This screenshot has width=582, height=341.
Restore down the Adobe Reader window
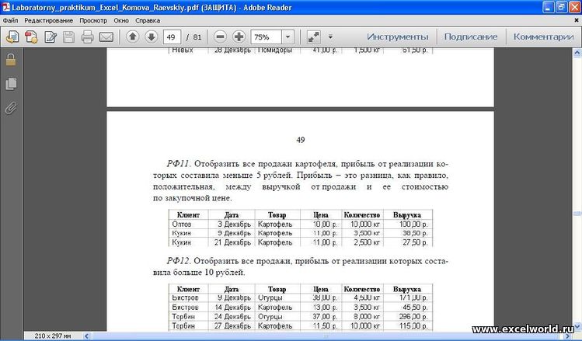pyautogui.click(x=562, y=7)
